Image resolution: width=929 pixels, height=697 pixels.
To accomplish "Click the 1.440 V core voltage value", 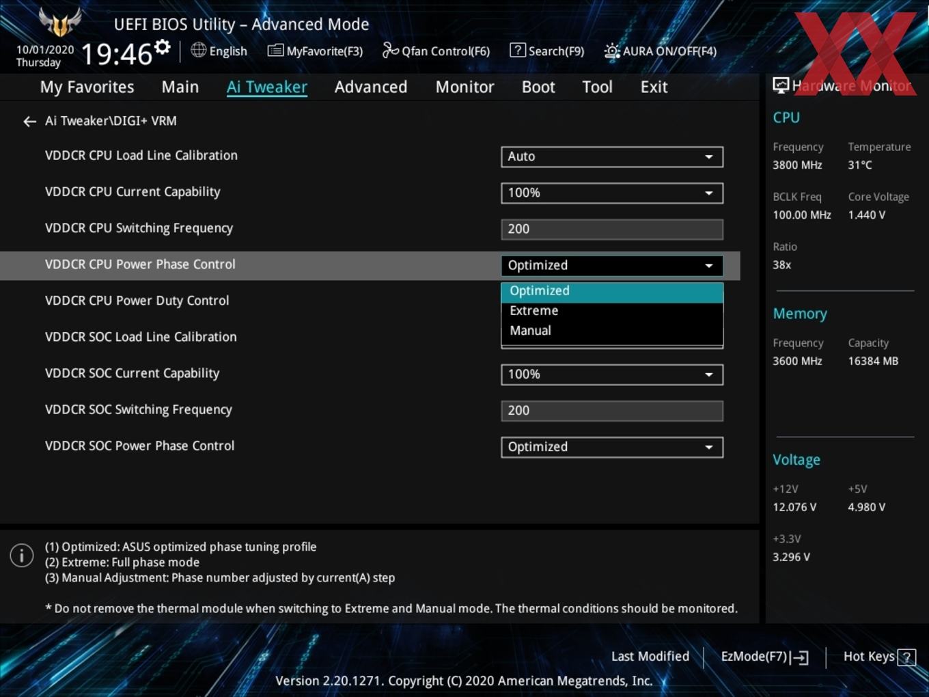I will pos(867,215).
